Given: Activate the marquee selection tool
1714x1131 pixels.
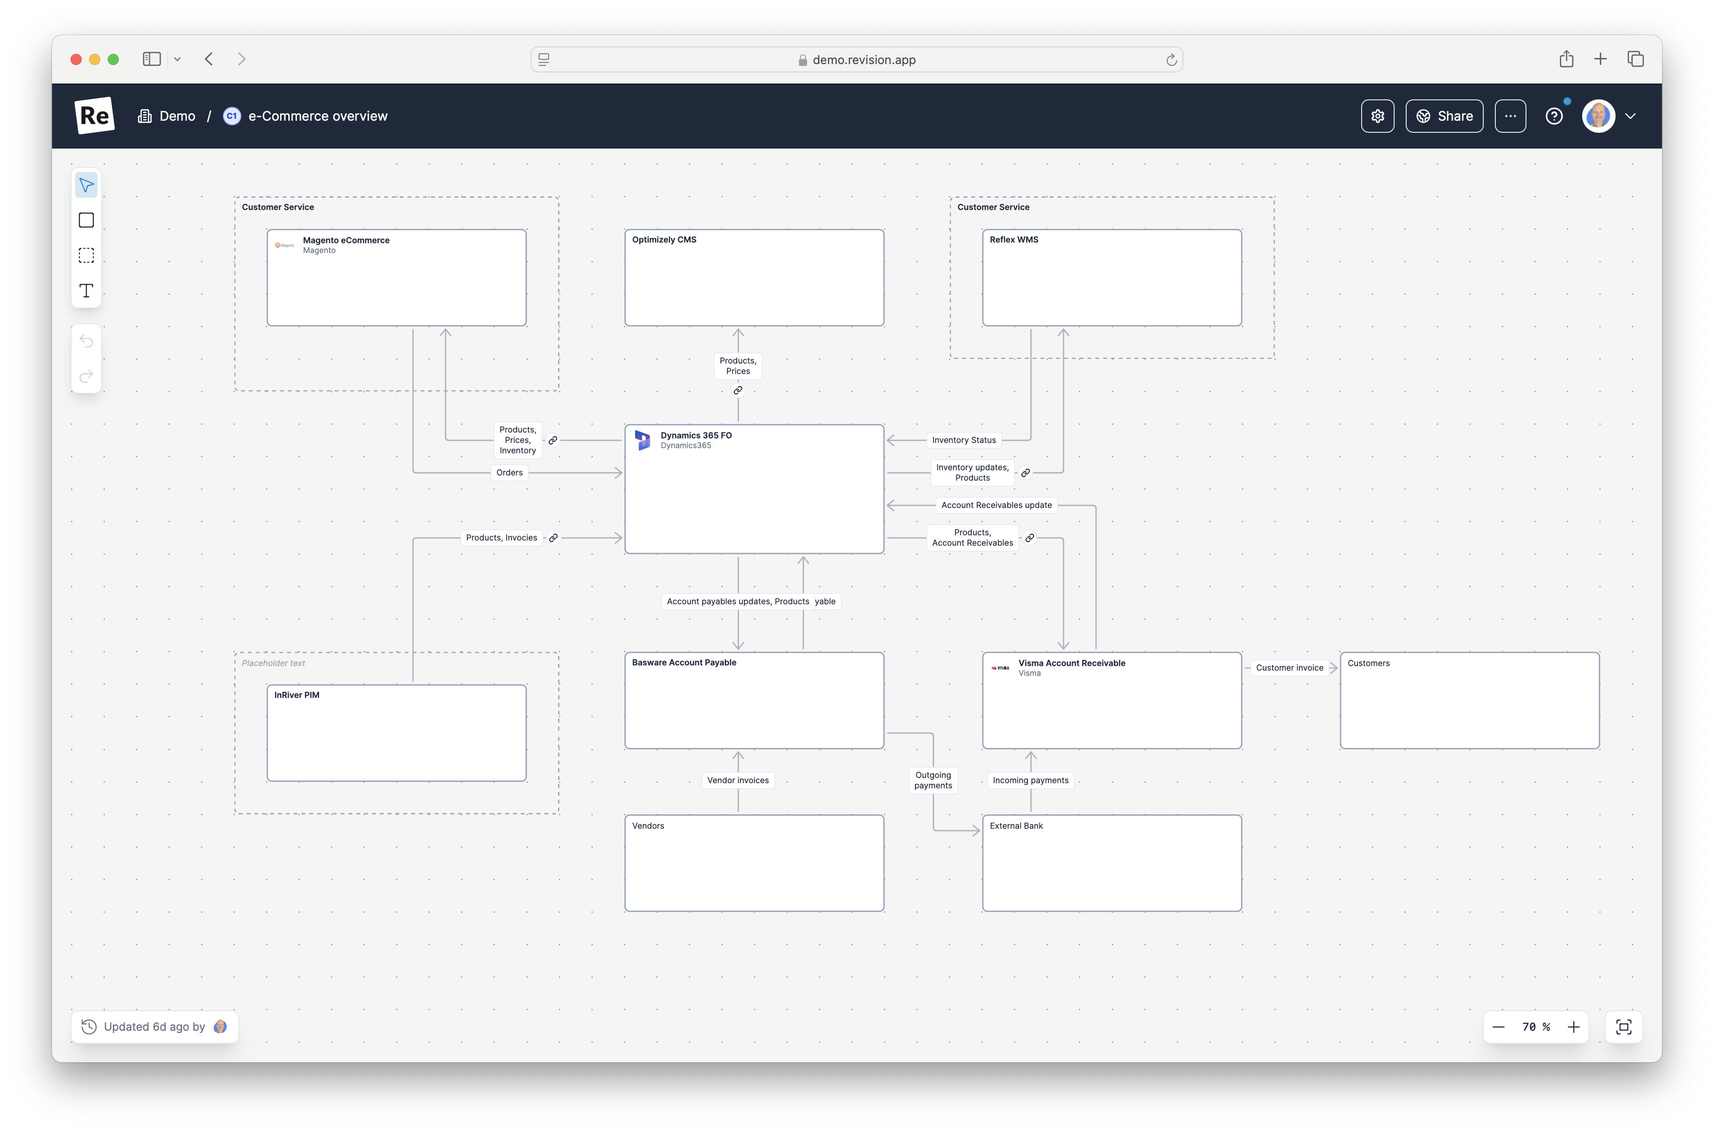Looking at the screenshot, I should click(x=86, y=255).
